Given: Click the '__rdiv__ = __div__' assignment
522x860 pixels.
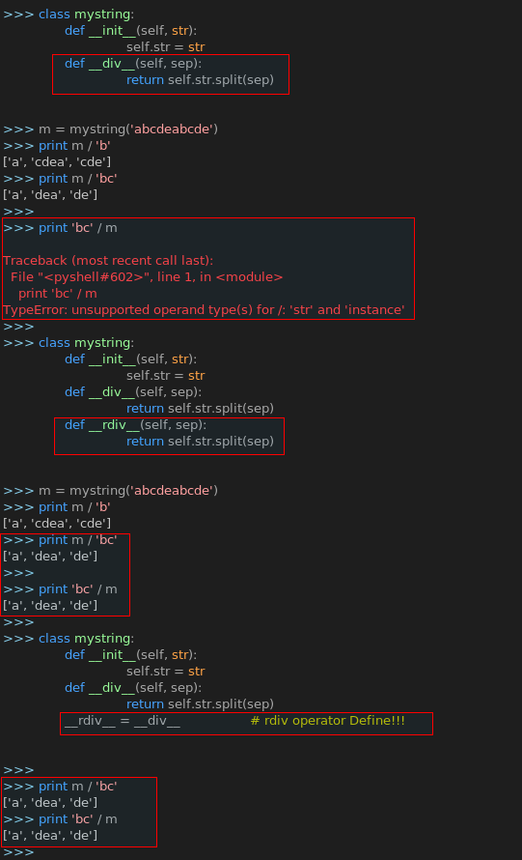Looking at the screenshot, I should pyautogui.click(x=123, y=721).
